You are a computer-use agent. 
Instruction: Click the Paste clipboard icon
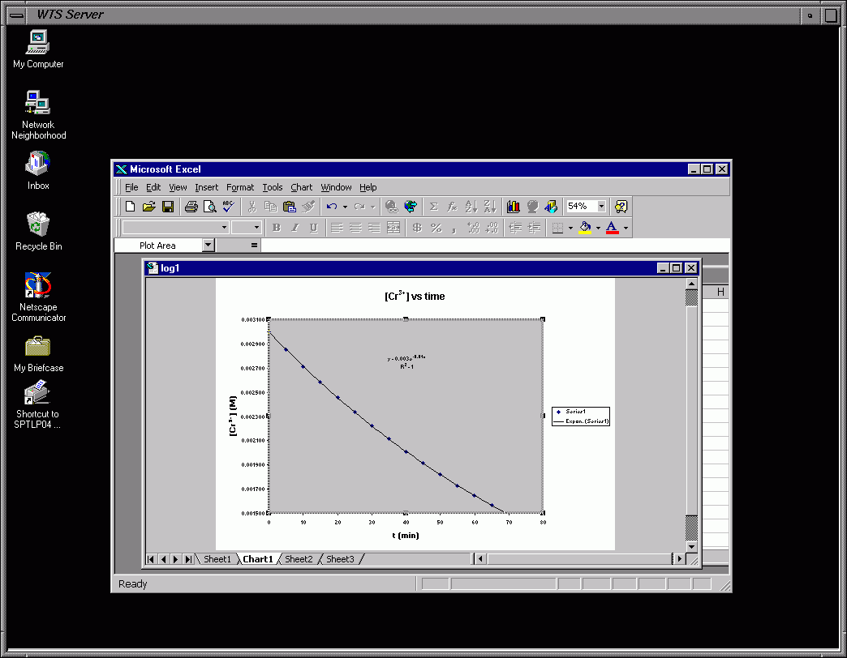(x=290, y=207)
